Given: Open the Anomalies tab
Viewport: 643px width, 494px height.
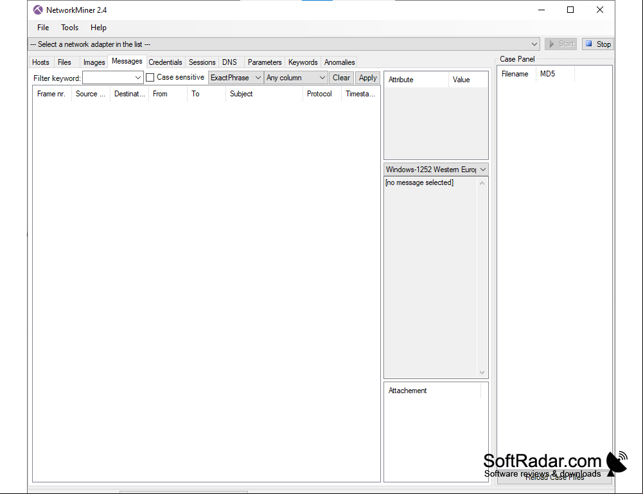Looking at the screenshot, I should tap(340, 62).
